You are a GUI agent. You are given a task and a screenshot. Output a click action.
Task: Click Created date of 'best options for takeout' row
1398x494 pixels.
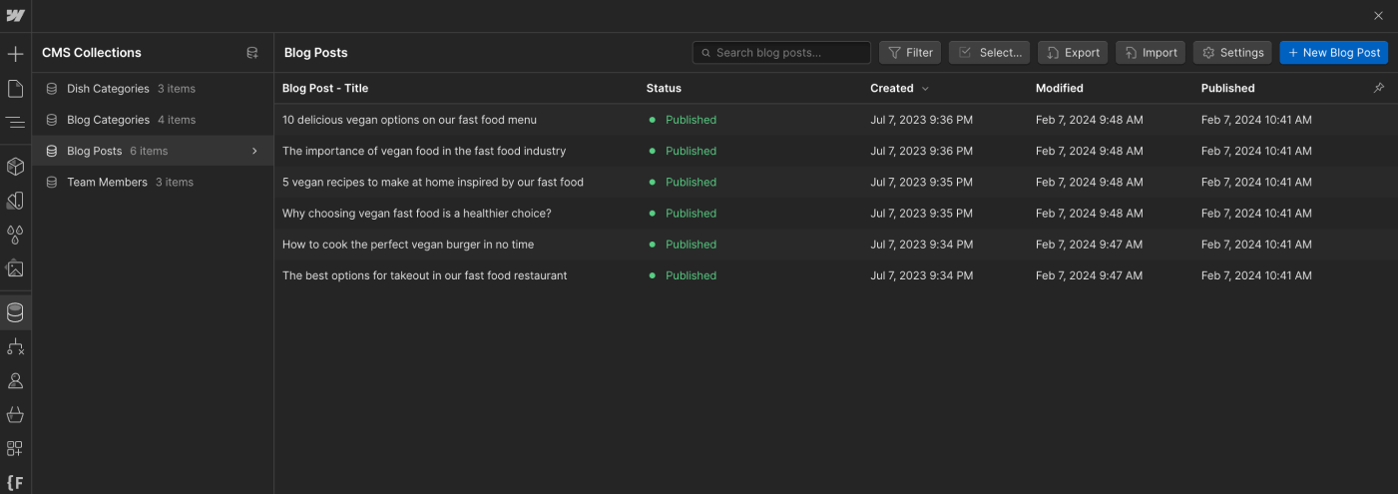click(921, 275)
